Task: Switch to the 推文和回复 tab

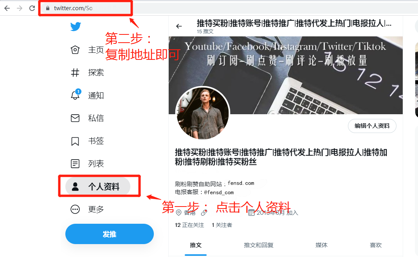Action: [x=259, y=245]
